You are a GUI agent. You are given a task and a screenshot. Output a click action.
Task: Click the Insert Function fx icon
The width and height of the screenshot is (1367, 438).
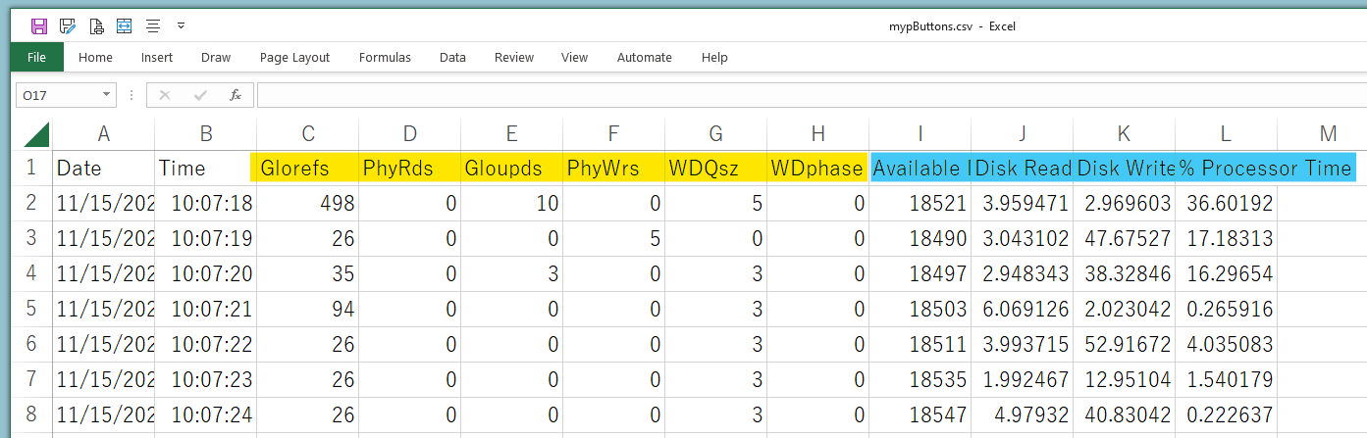pos(236,95)
